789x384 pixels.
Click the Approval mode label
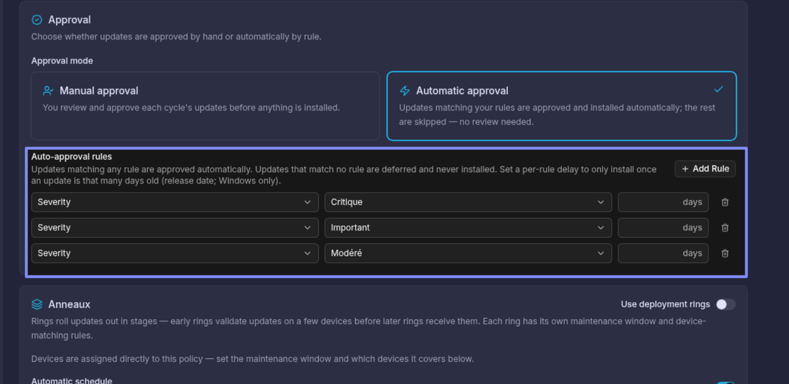62,61
